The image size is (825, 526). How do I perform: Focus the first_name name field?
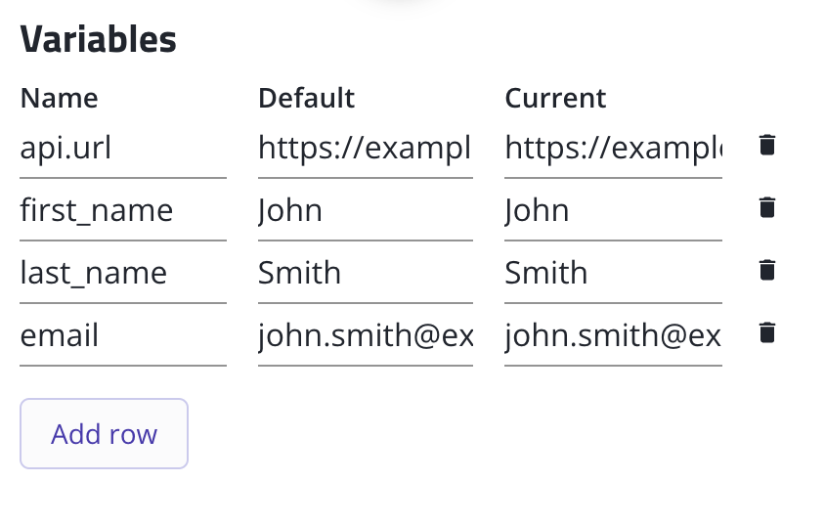click(122, 210)
